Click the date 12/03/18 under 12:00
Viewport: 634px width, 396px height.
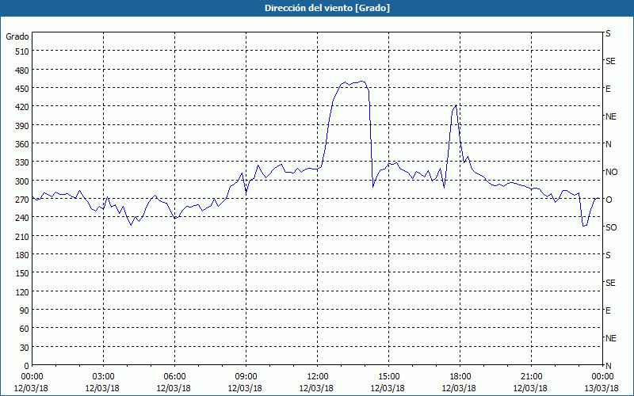coord(316,388)
